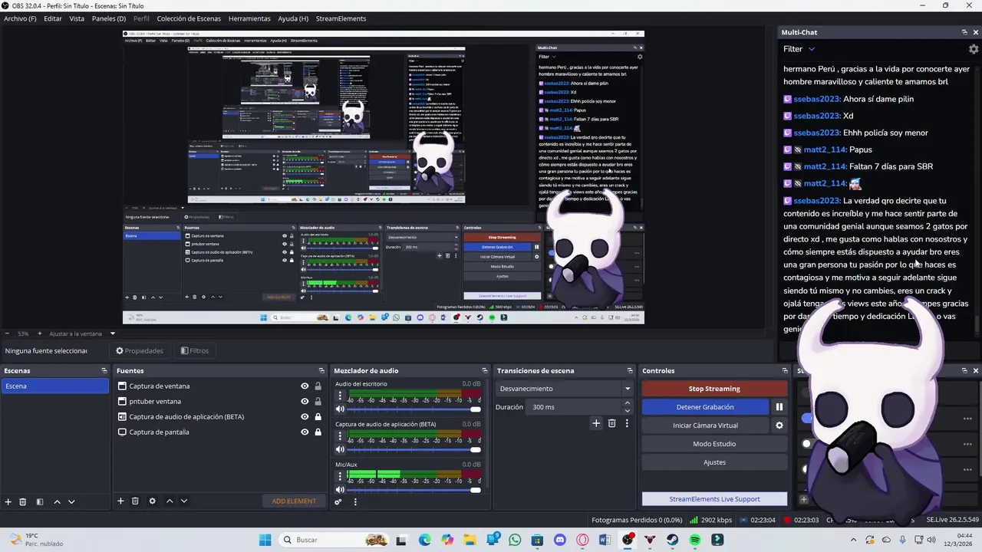Viewport: 982px width, 552px height.
Task: Decrease transition duration with down arrow
Action: [x=627, y=411]
